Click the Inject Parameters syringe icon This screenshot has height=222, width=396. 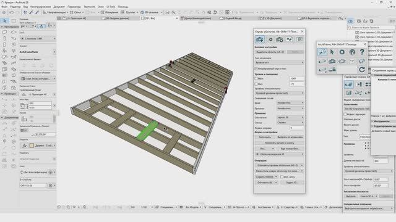[x=37, y=12]
